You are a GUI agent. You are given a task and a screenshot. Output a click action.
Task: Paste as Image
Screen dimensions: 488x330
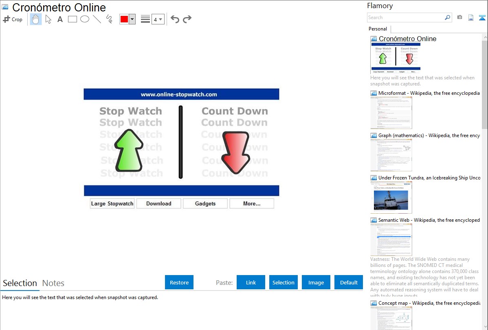316,282
